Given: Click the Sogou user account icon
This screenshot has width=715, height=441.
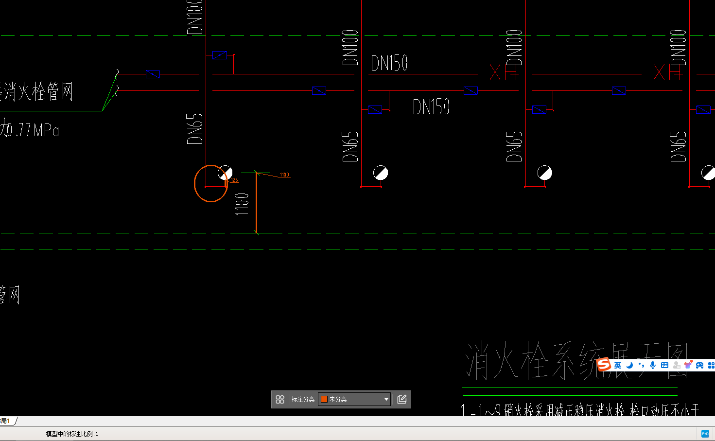Looking at the screenshot, I should (x=677, y=365).
